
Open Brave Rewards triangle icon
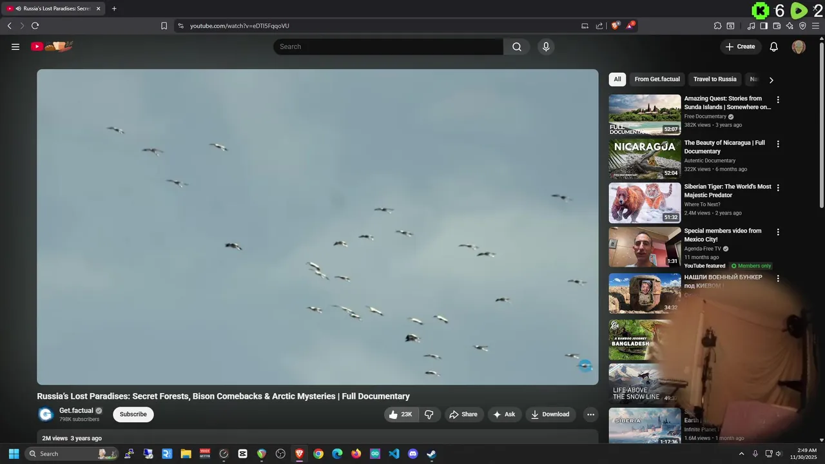tap(630, 26)
